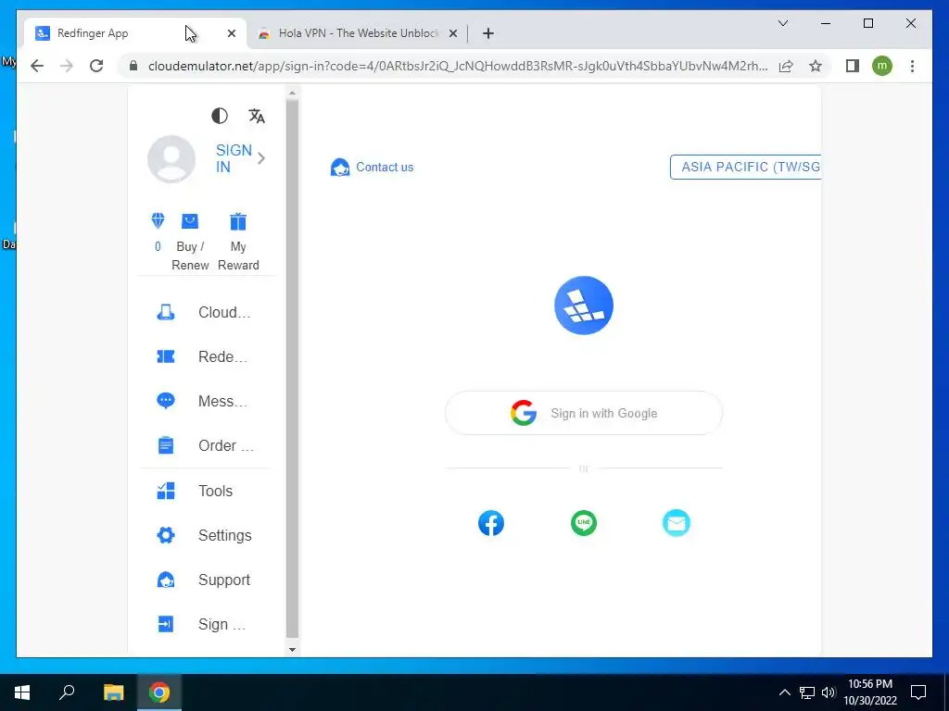The image size is (949, 711).
Task: Open the Chrome profile avatar m
Action: point(882,66)
